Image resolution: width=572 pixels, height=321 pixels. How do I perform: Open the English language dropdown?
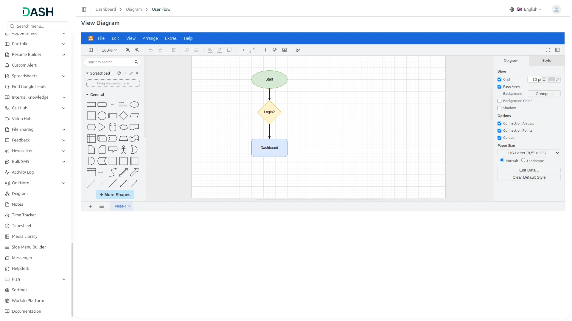[529, 10]
